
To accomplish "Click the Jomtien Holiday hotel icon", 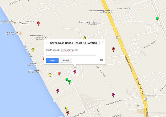I will click(x=46, y=37).
